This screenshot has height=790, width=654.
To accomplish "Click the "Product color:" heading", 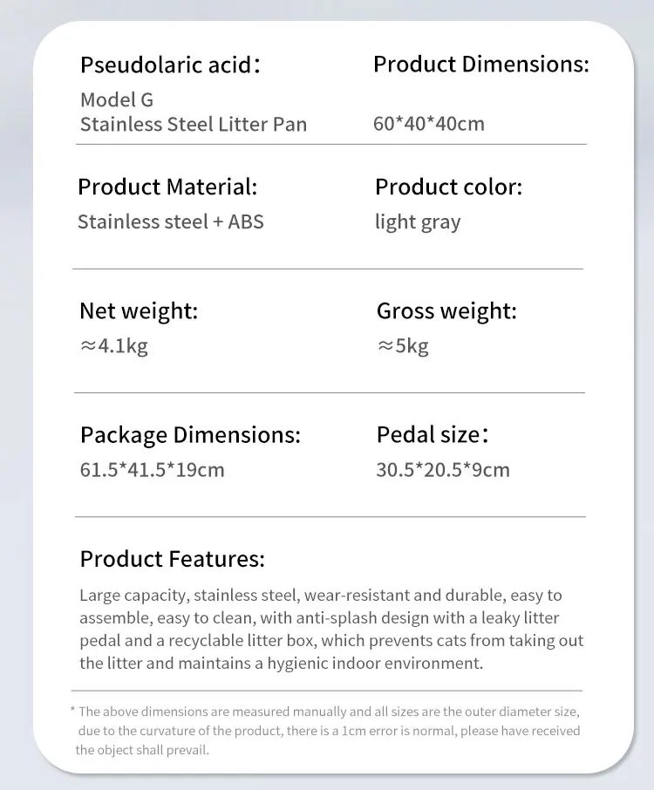I will [448, 187].
